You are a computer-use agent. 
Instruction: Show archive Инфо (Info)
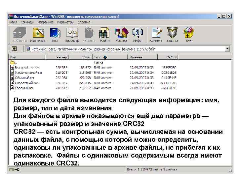tap(137, 35)
